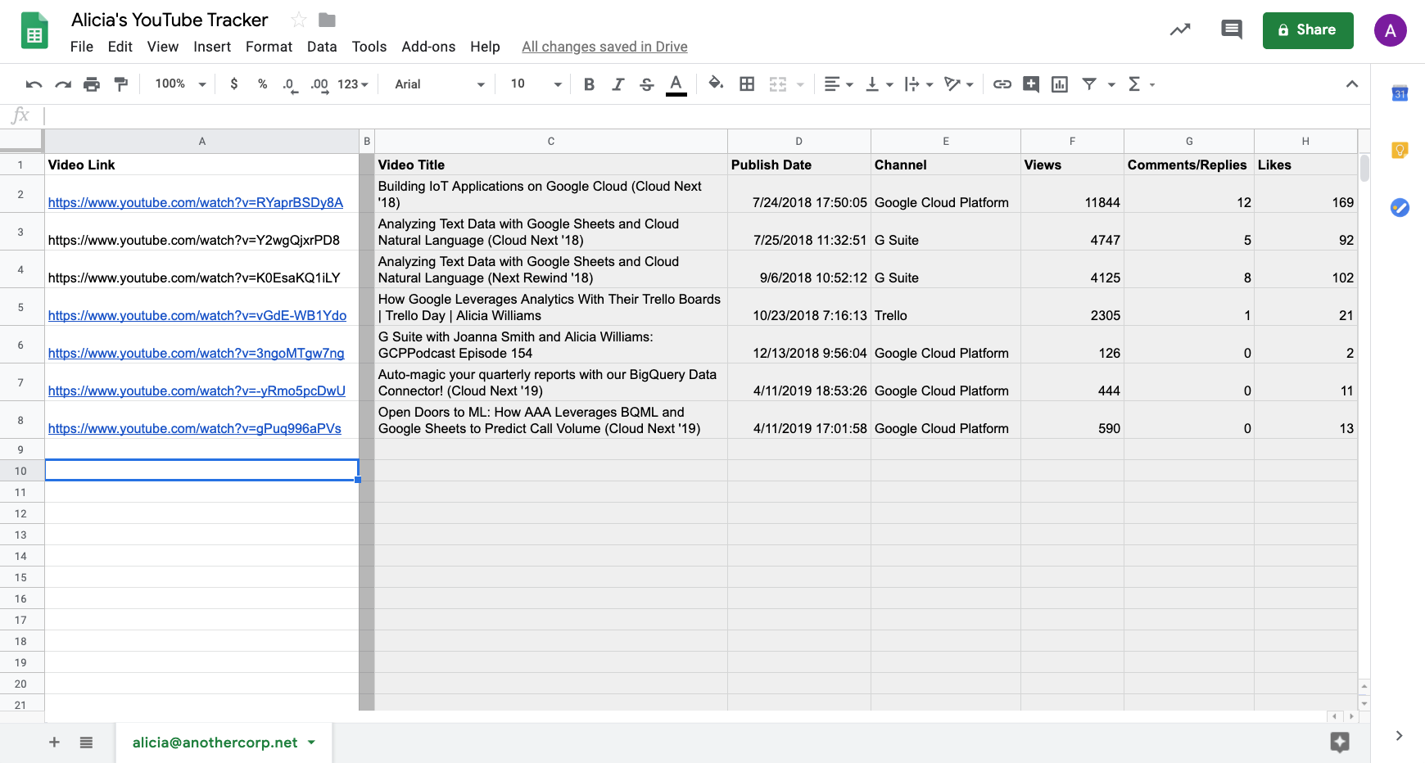Open the Explore button
The image size is (1425, 763).
tap(1340, 743)
